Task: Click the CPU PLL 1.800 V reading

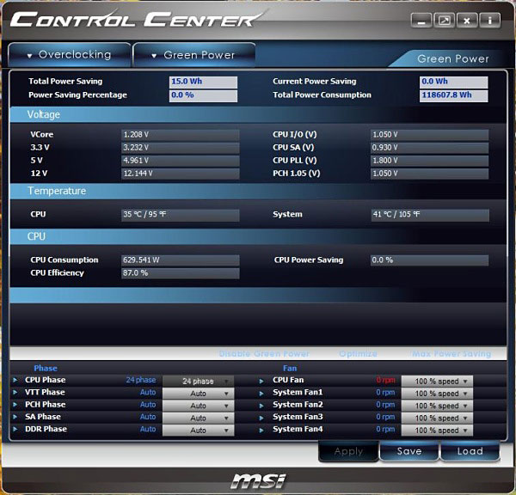Action: point(429,161)
